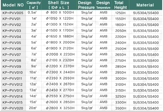This screenshot has height=111, width=163.
Task: Click the Model NO column header
Action: click(x=13, y=5)
